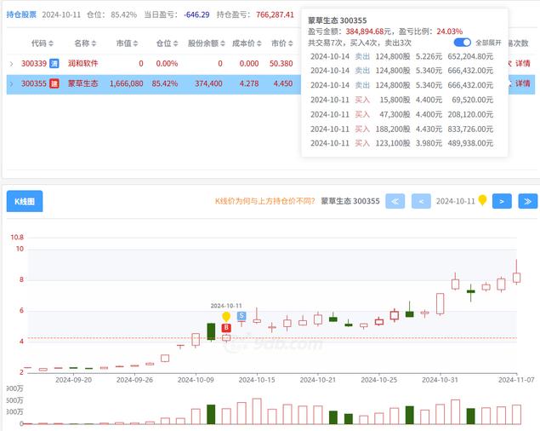
Task: Sort holdings by 市值 column header
Action: 129,43
